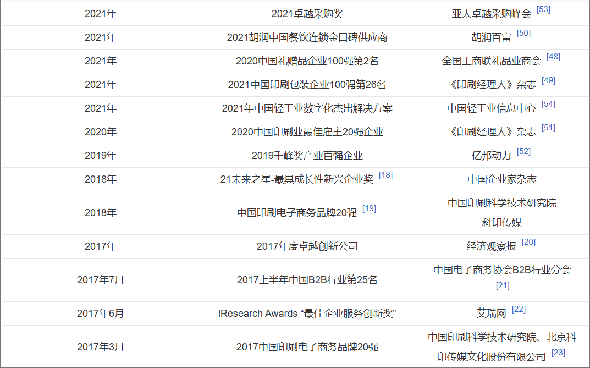Screen dimensions: 590x368
Task: Open citation link [51]
Action: (x=548, y=128)
